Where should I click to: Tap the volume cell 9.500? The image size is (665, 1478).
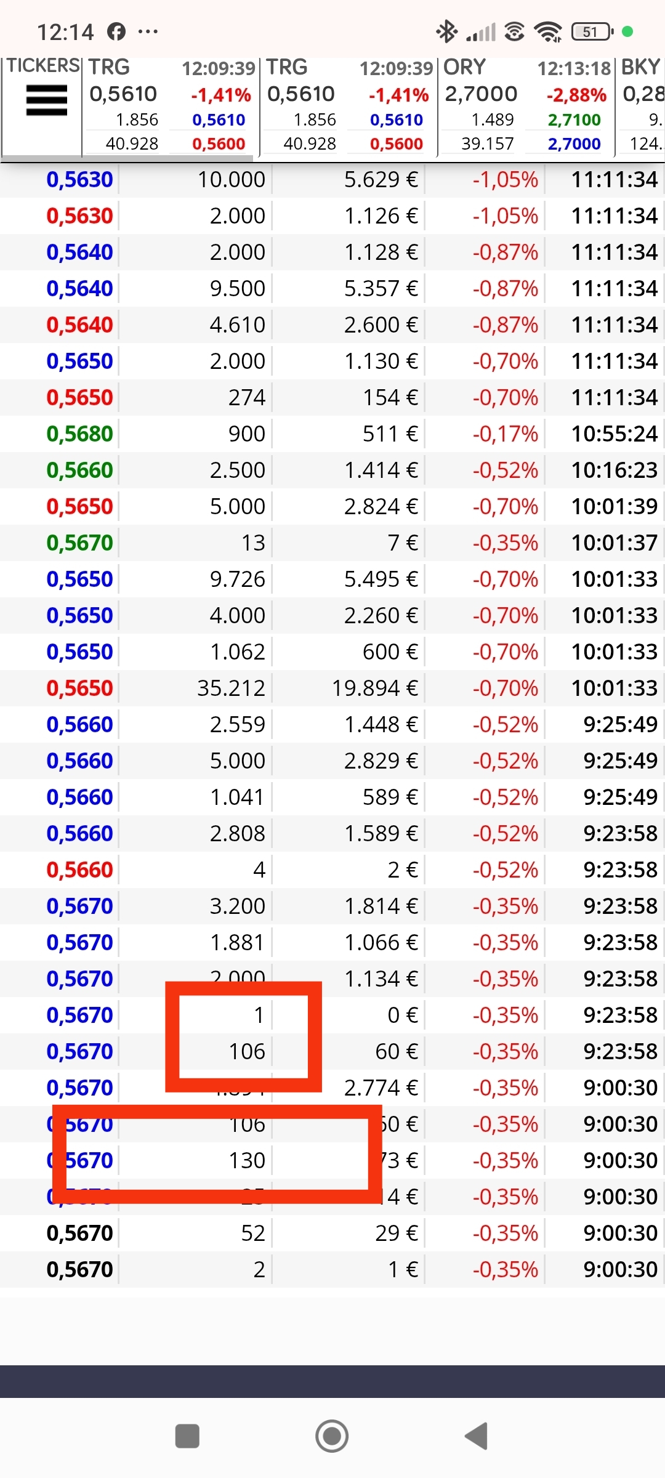coord(238,289)
